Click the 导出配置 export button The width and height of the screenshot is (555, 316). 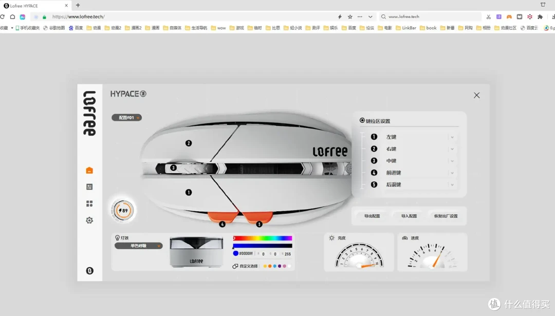372,216
